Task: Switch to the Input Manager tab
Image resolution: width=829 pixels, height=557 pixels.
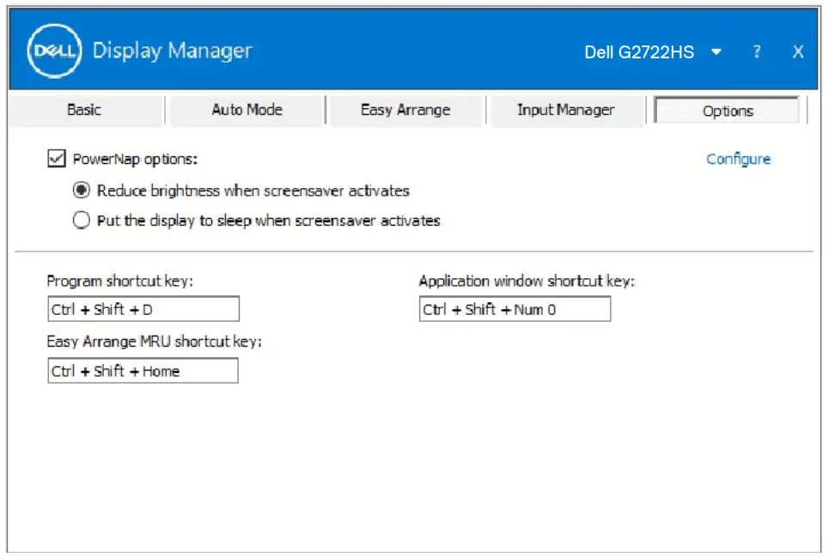Action: 565,110
